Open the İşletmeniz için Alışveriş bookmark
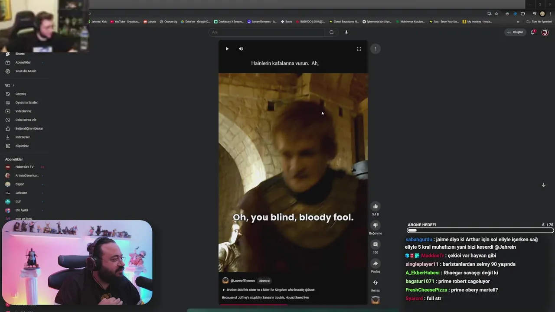This screenshot has width=555, height=312. click(x=377, y=22)
